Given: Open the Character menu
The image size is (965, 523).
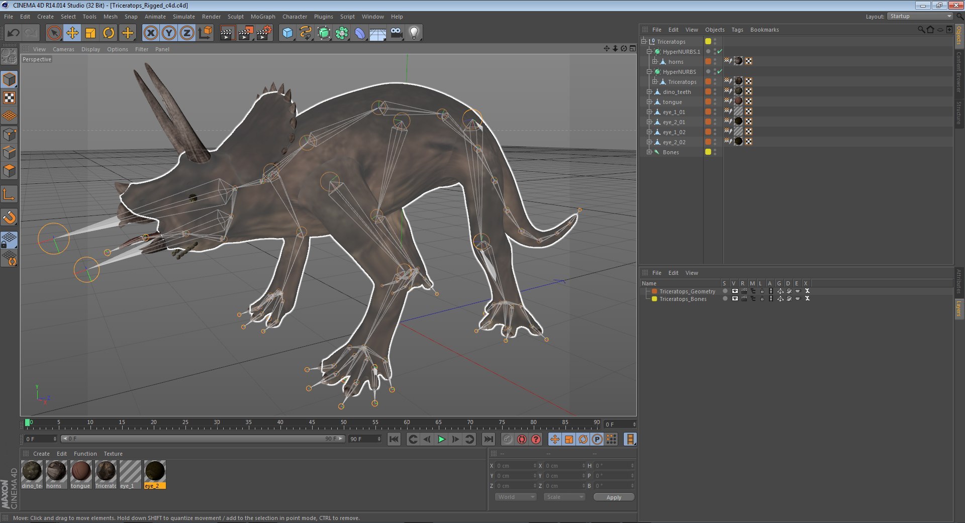Looking at the screenshot, I should click(295, 17).
